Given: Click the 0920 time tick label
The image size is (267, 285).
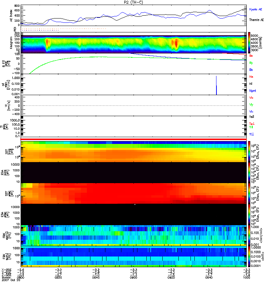Looking at the screenshot, I should point(171,278).
